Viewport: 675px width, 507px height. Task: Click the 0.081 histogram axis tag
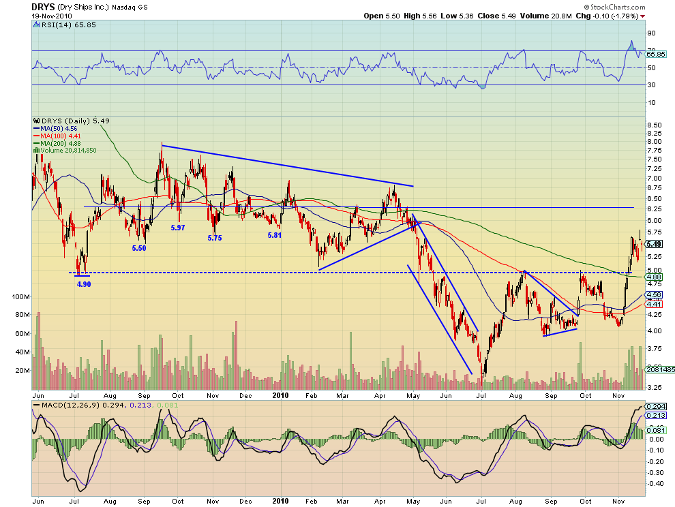pyautogui.click(x=657, y=430)
